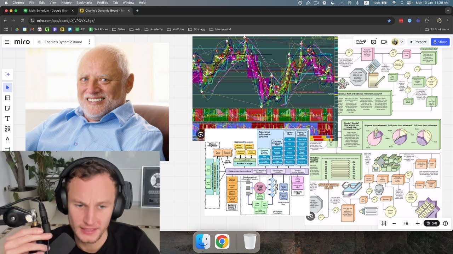Reload the Miro page
453x254 pixels.
tap(22, 21)
